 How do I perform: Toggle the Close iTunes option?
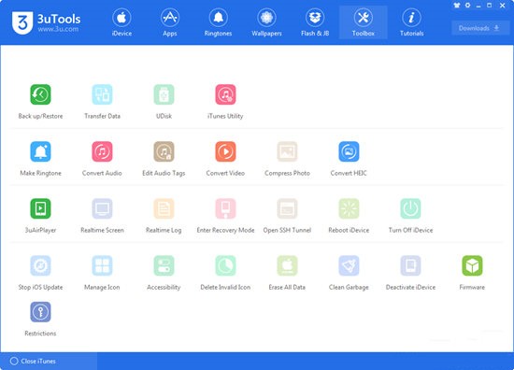click(x=33, y=362)
